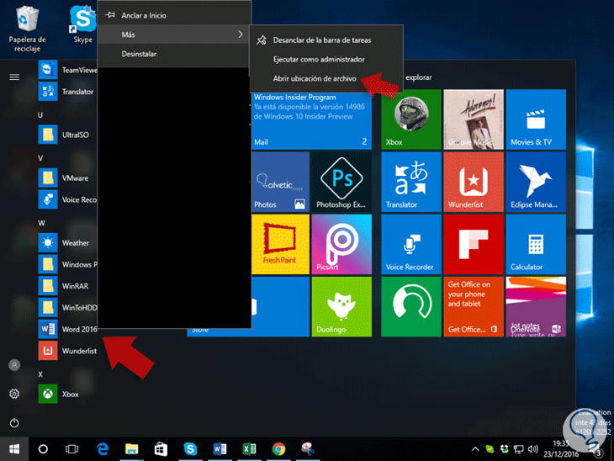Click Desinstalar in the context menu
Viewport: 614px width, 461px height.
139,54
